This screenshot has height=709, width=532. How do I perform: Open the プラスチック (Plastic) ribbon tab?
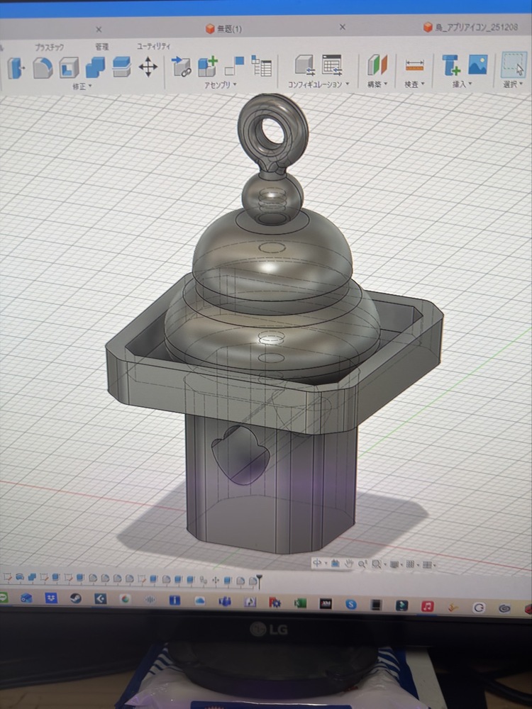pos(50,47)
